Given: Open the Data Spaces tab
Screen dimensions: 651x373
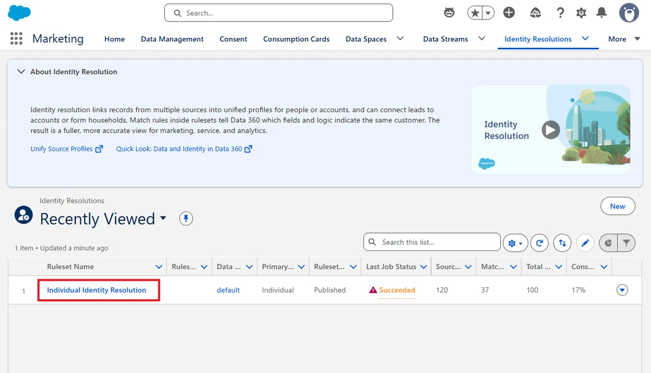Looking at the screenshot, I should (366, 39).
